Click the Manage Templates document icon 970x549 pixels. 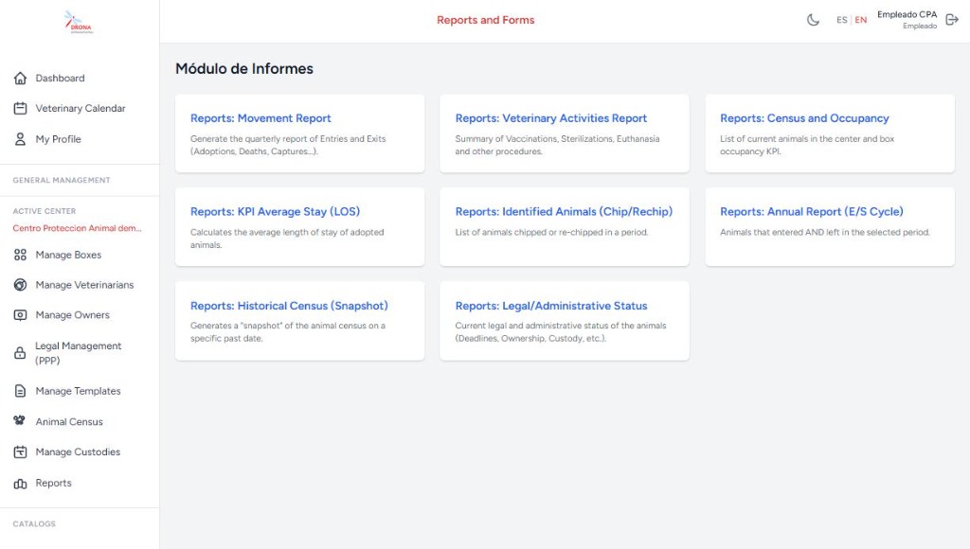[x=21, y=391]
